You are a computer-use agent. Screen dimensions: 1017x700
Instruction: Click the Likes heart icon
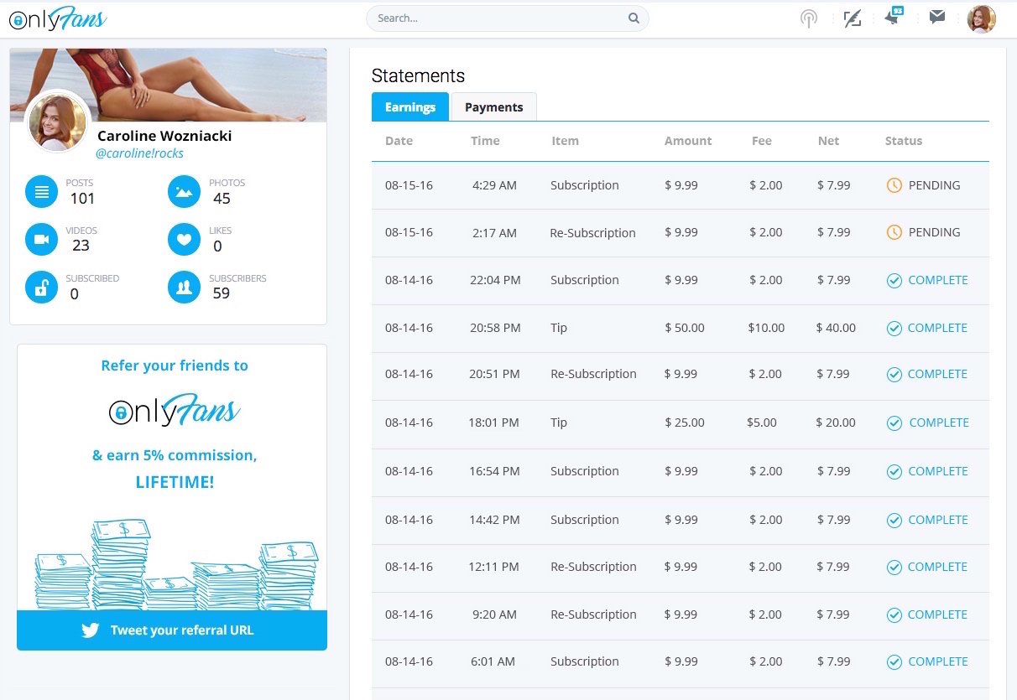point(184,240)
